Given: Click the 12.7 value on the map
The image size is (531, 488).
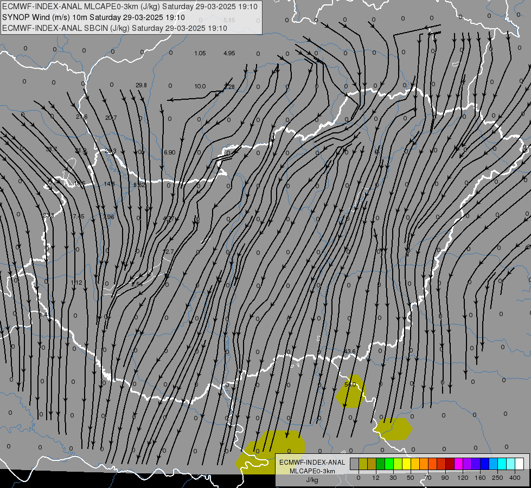Looking at the screenshot, I should point(168,252).
